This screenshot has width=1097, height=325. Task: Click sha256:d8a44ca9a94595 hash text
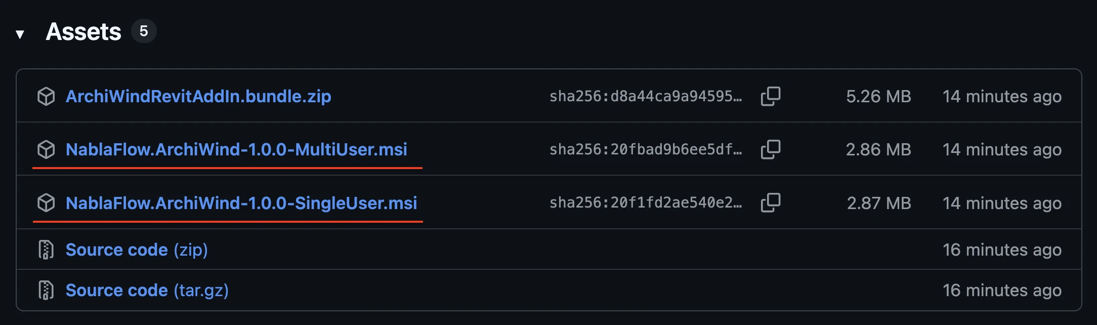[645, 96]
